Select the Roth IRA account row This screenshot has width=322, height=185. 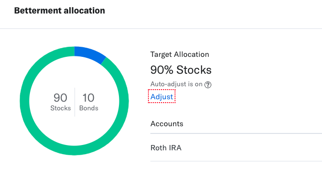(x=236, y=147)
